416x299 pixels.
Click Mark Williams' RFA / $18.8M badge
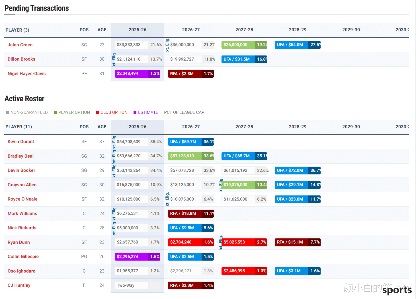191,213
